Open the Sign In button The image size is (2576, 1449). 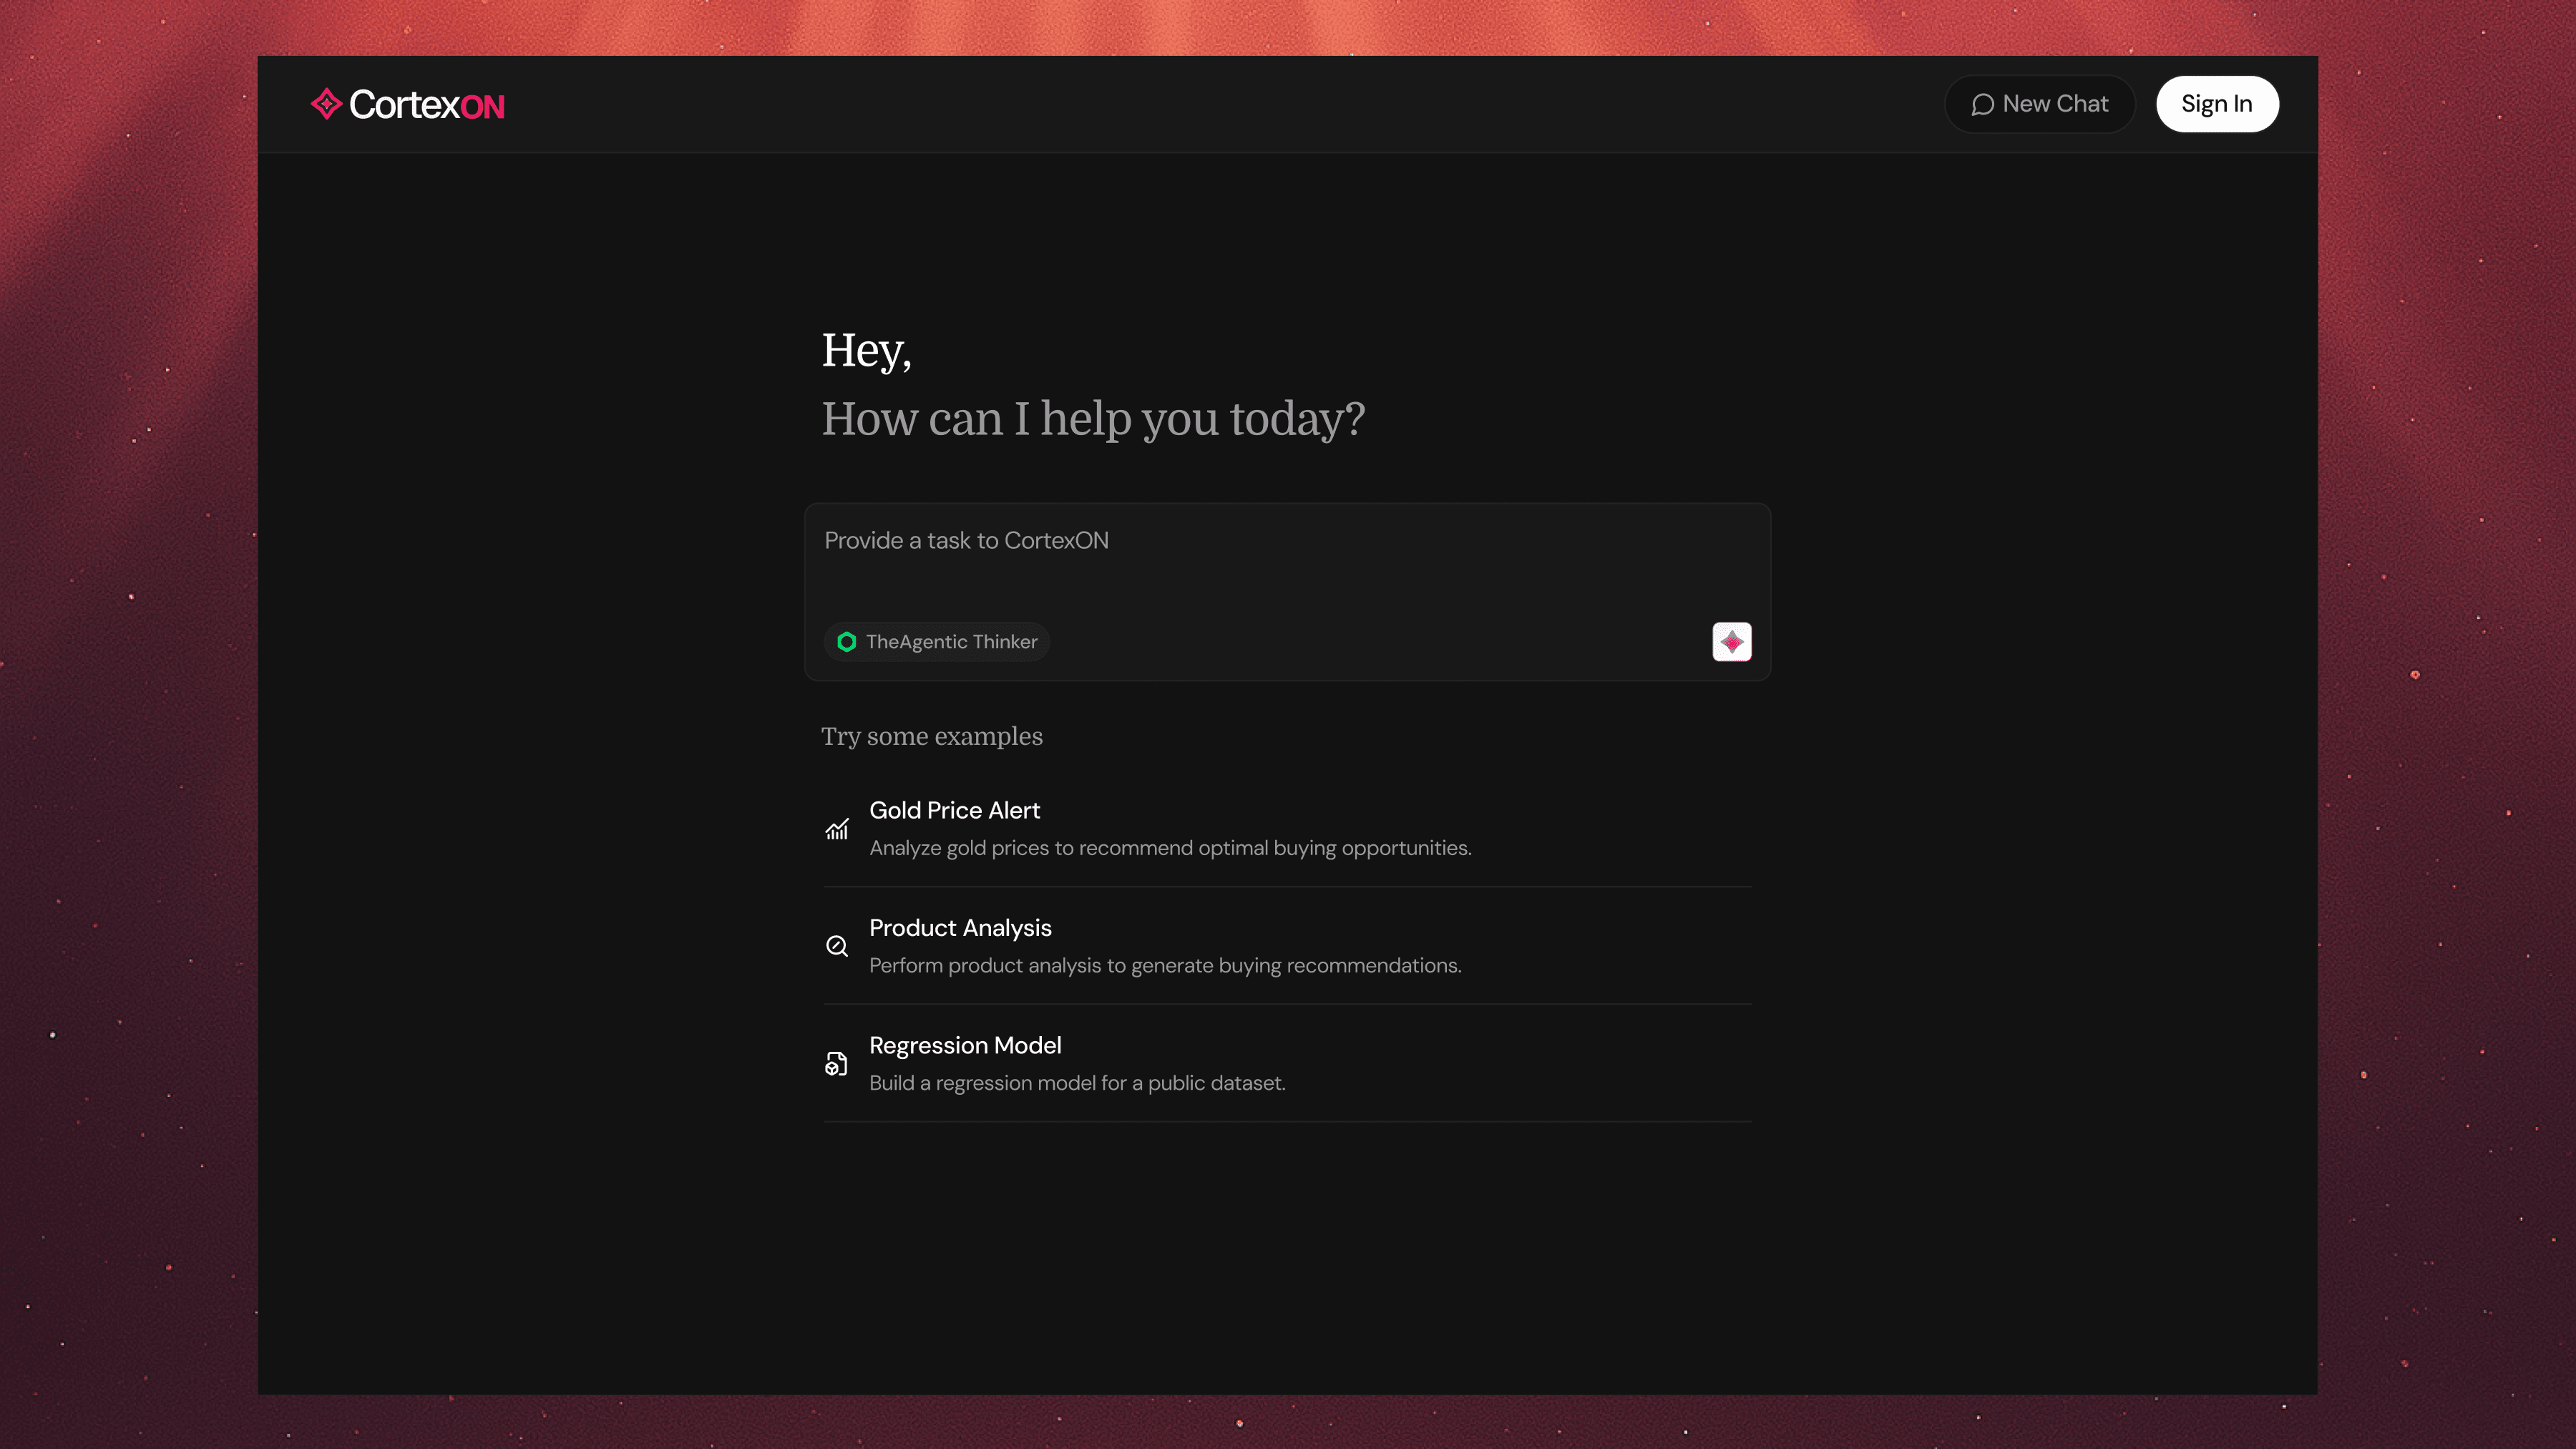pos(2217,104)
